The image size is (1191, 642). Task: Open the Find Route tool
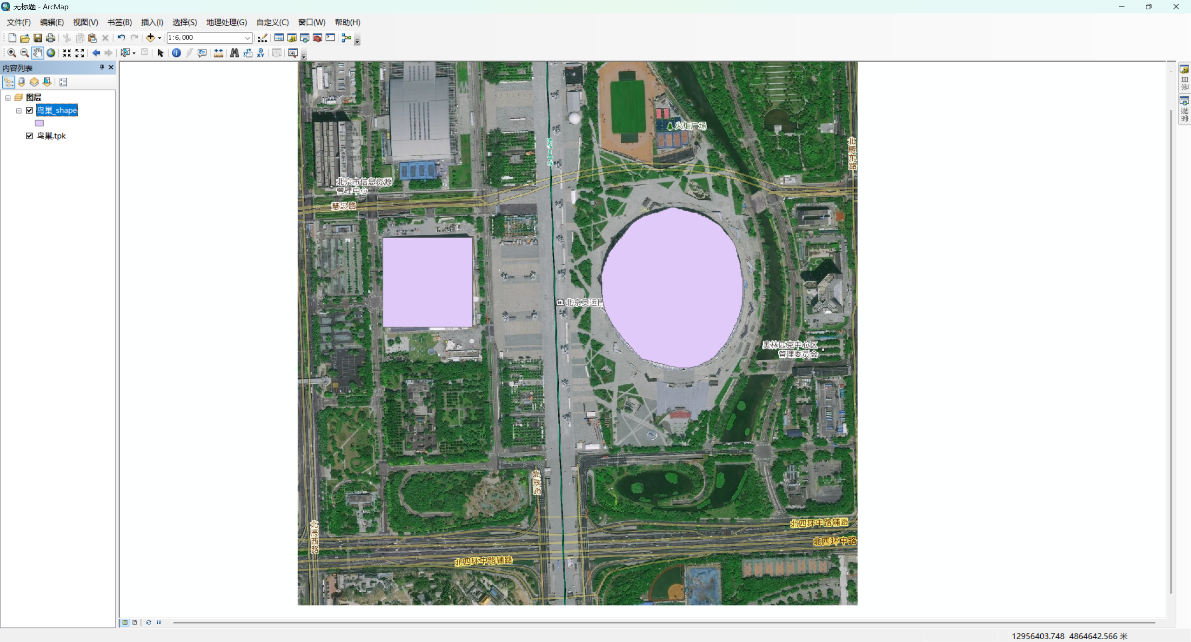(248, 53)
